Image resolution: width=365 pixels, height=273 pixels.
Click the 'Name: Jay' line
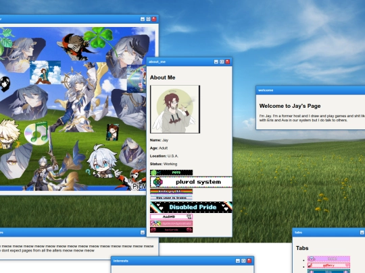(x=159, y=140)
